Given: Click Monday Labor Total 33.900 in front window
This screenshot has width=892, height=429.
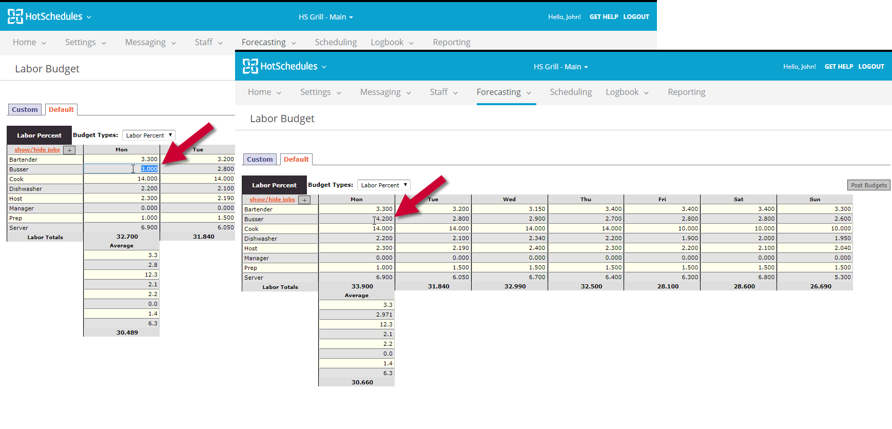Looking at the screenshot, I should (x=362, y=287).
